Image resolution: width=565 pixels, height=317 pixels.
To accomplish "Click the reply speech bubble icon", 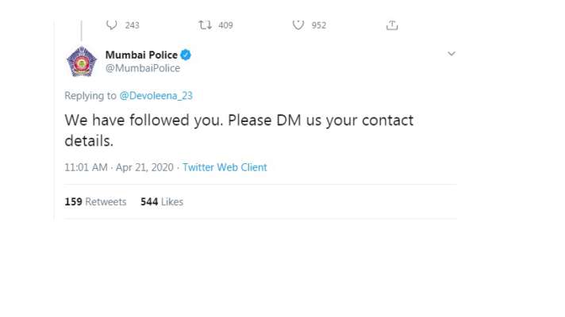I will (x=111, y=25).
